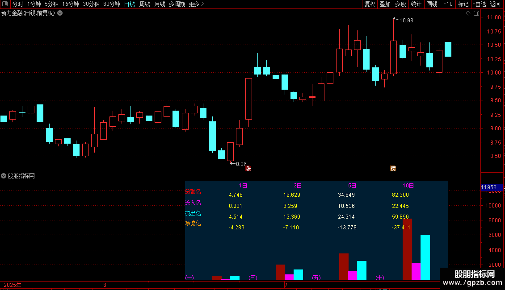Click the 8.36 low price label
The height and width of the screenshot is (290, 505).
(241, 164)
